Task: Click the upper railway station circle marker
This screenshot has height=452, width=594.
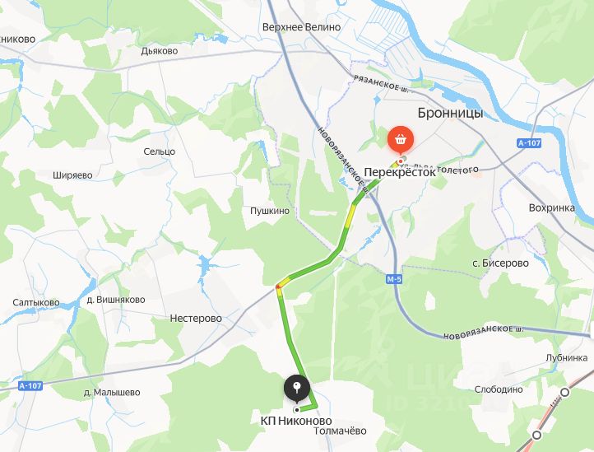Action: pos(565,393)
